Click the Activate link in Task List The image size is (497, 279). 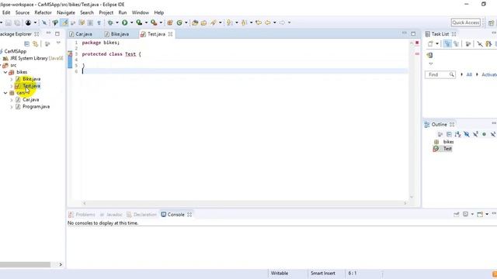pos(489,74)
